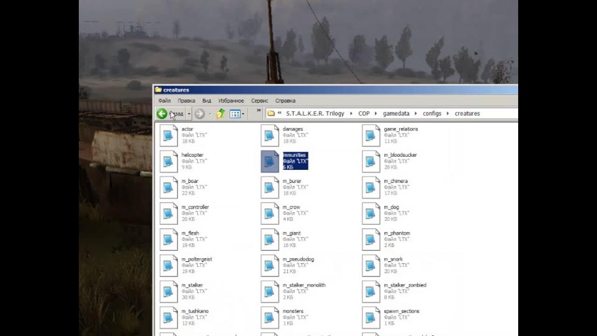Open the Views icon button
The height and width of the screenshot is (336, 597).
click(x=235, y=114)
